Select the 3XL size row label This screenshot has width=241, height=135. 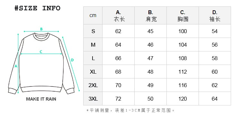(x=93, y=99)
